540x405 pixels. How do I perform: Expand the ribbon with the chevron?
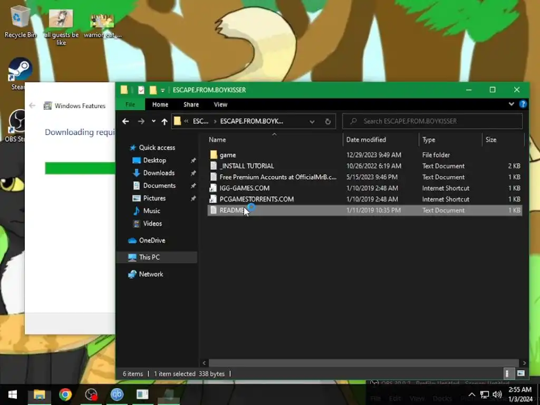[x=512, y=104]
